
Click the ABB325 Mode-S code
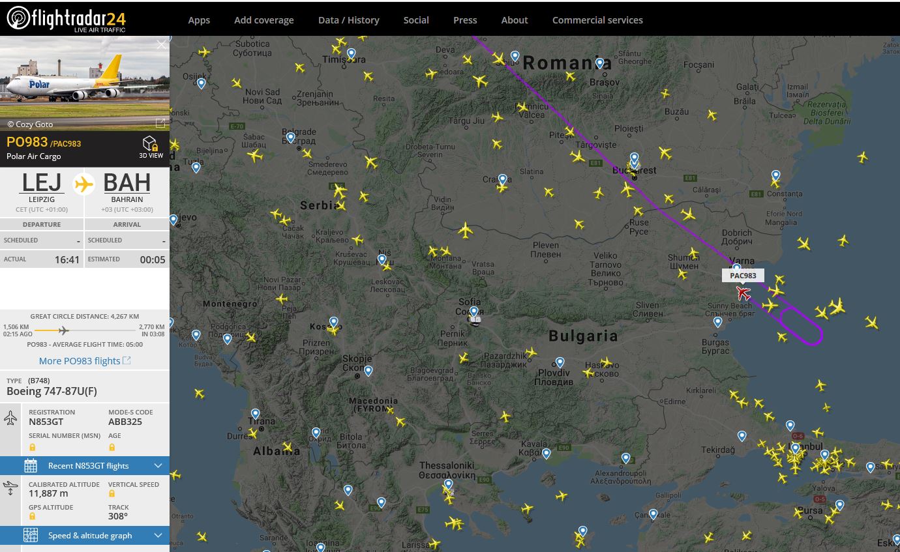coord(125,422)
